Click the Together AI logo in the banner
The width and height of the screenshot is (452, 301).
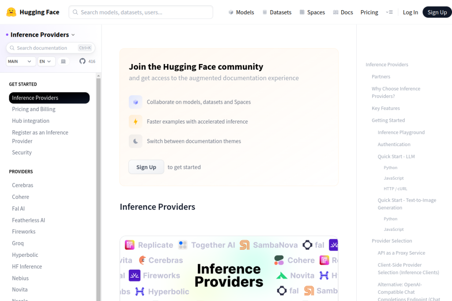[183, 245]
